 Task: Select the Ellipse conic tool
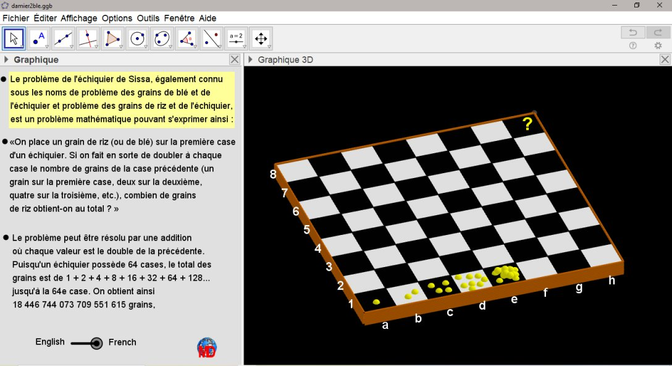[x=162, y=38]
